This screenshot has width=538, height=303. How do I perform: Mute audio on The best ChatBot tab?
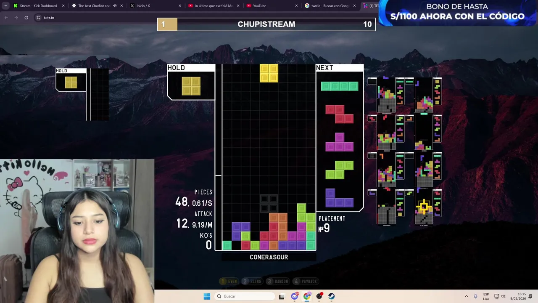point(115,6)
